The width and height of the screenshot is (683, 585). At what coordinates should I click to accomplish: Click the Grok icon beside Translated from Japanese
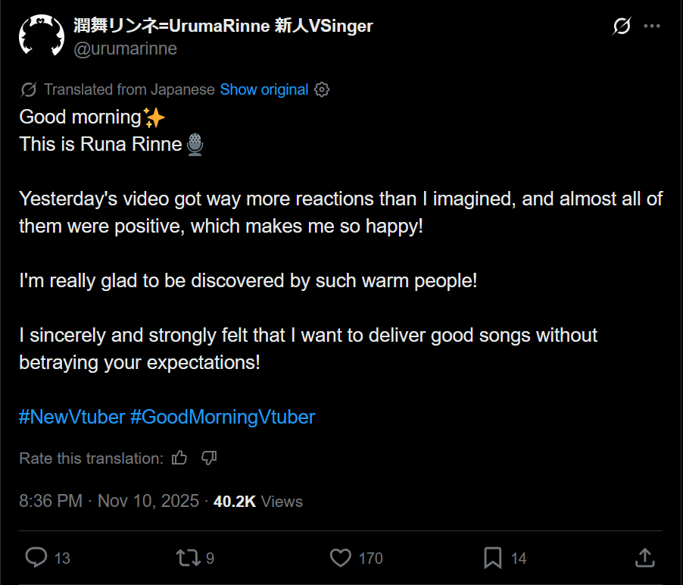click(x=29, y=89)
